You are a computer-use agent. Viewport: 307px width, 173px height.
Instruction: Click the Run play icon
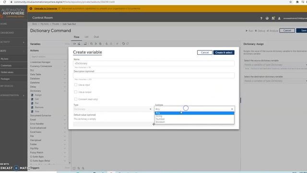point(247,31)
